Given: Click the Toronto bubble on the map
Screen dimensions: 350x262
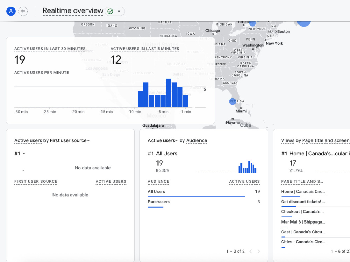Looking at the screenshot, I should pos(252,23).
